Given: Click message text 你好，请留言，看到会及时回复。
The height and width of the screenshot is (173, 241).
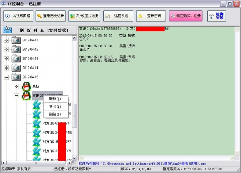Looking at the screenshot, I should coord(105,60).
